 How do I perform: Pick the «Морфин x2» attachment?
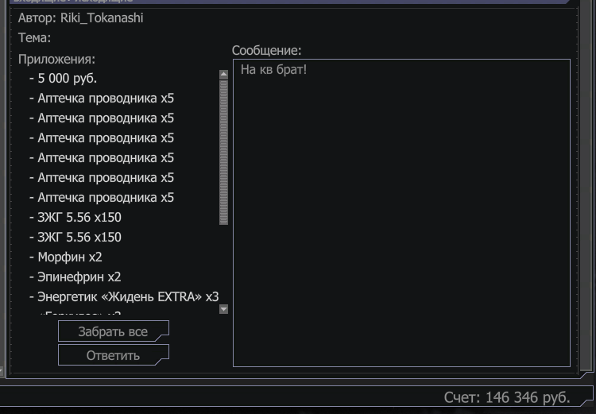[69, 257]
